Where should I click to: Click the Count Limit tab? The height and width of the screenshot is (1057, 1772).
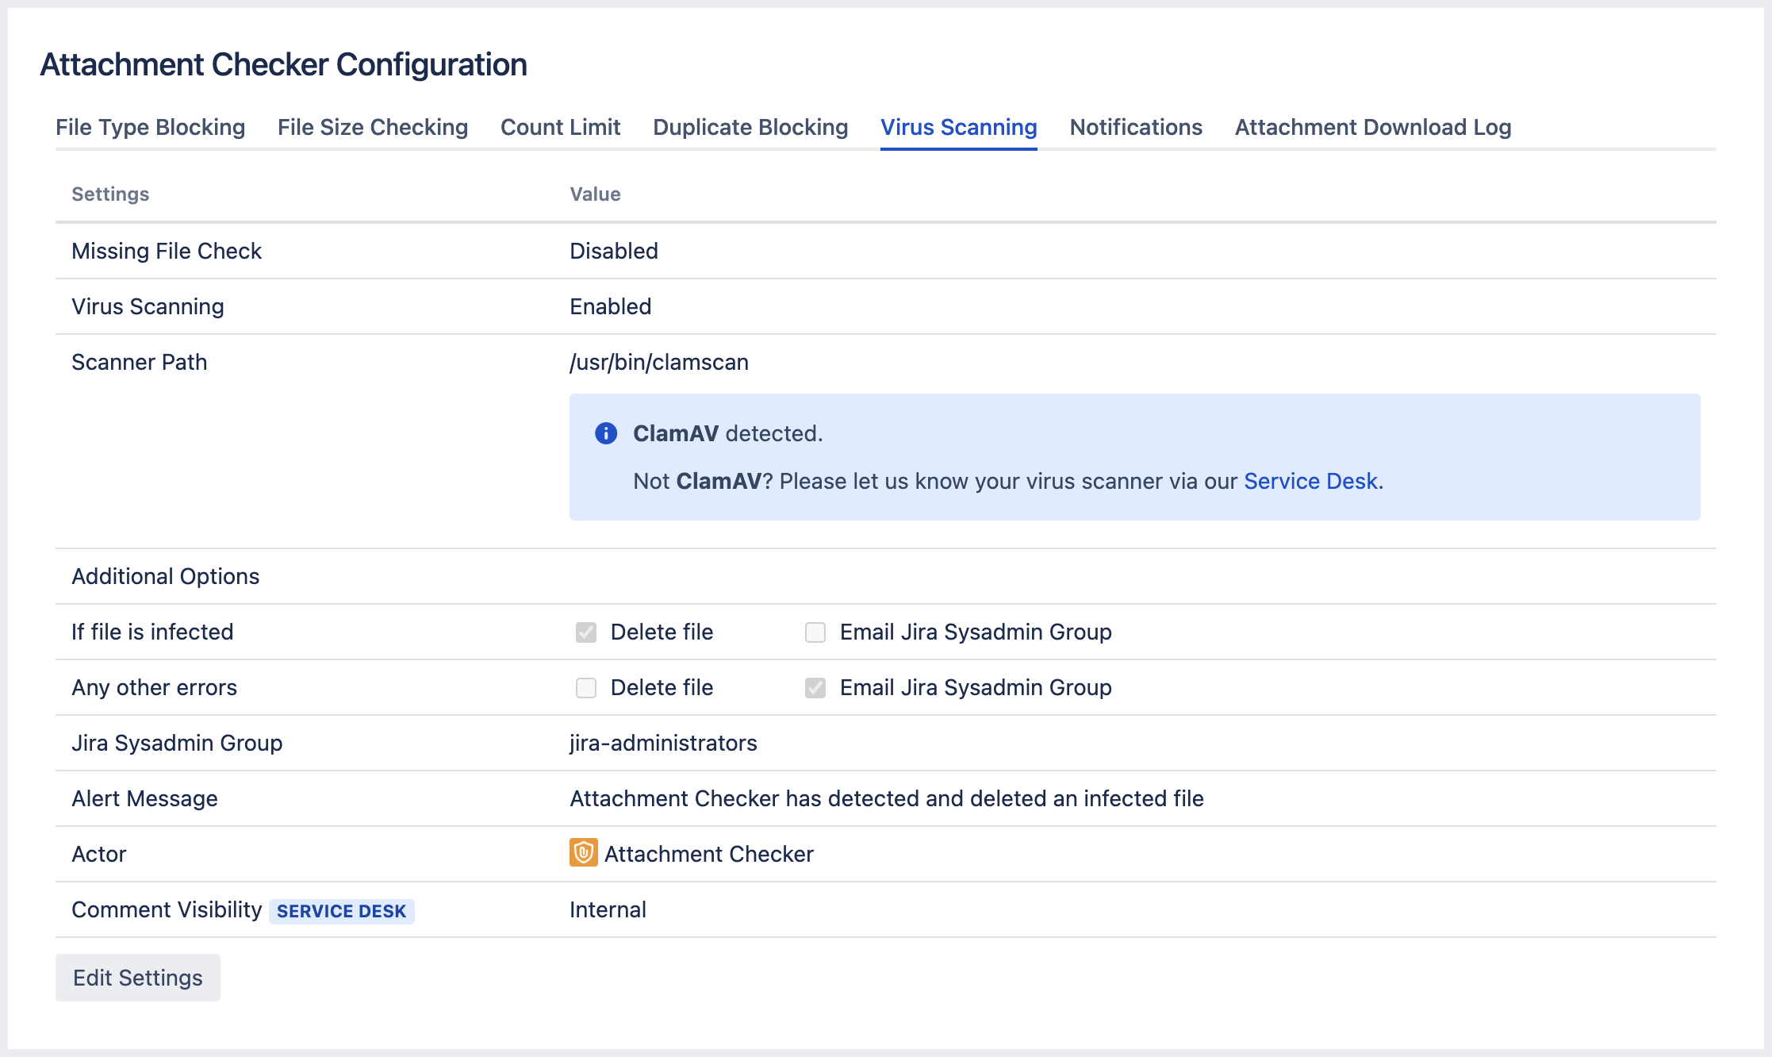[558, 127]
